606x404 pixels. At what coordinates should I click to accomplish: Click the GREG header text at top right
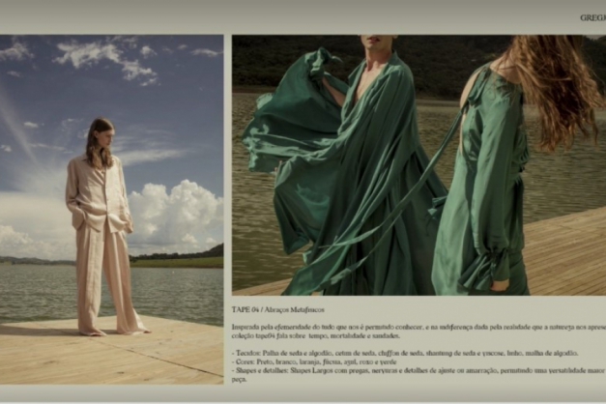(592, 17)
